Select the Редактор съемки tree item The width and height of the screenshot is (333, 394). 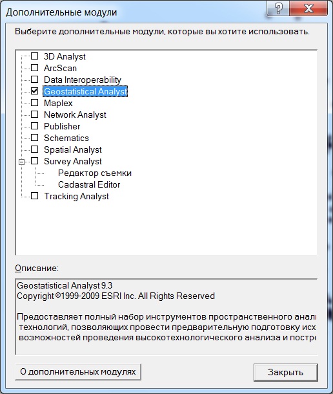click(95, 173)
